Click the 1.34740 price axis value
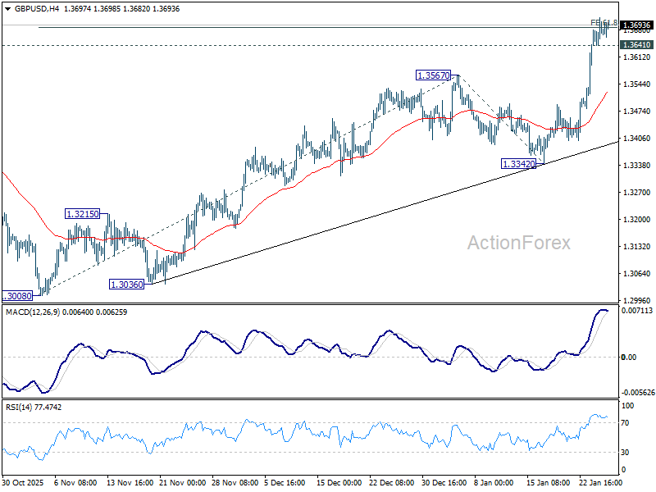Image resolution: width=656 pixels, height=492 pixels. 637,112
